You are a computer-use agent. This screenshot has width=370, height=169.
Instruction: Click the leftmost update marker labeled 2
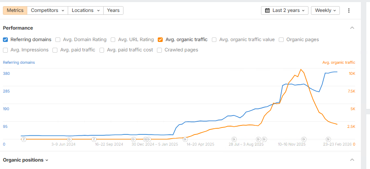tap(24, 139)
